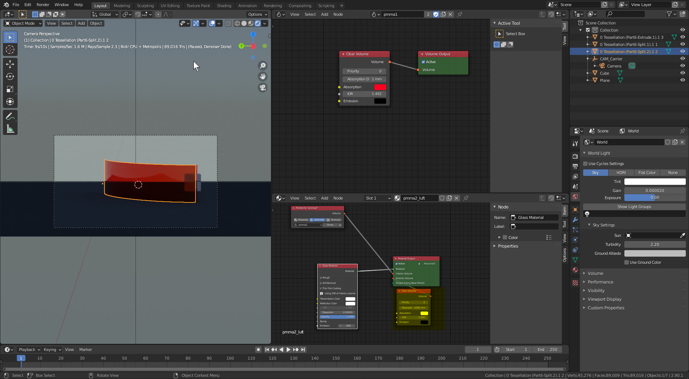Open the Object Mode dropdown
Screen dimensions: 689x379
[x=23, y=23]
